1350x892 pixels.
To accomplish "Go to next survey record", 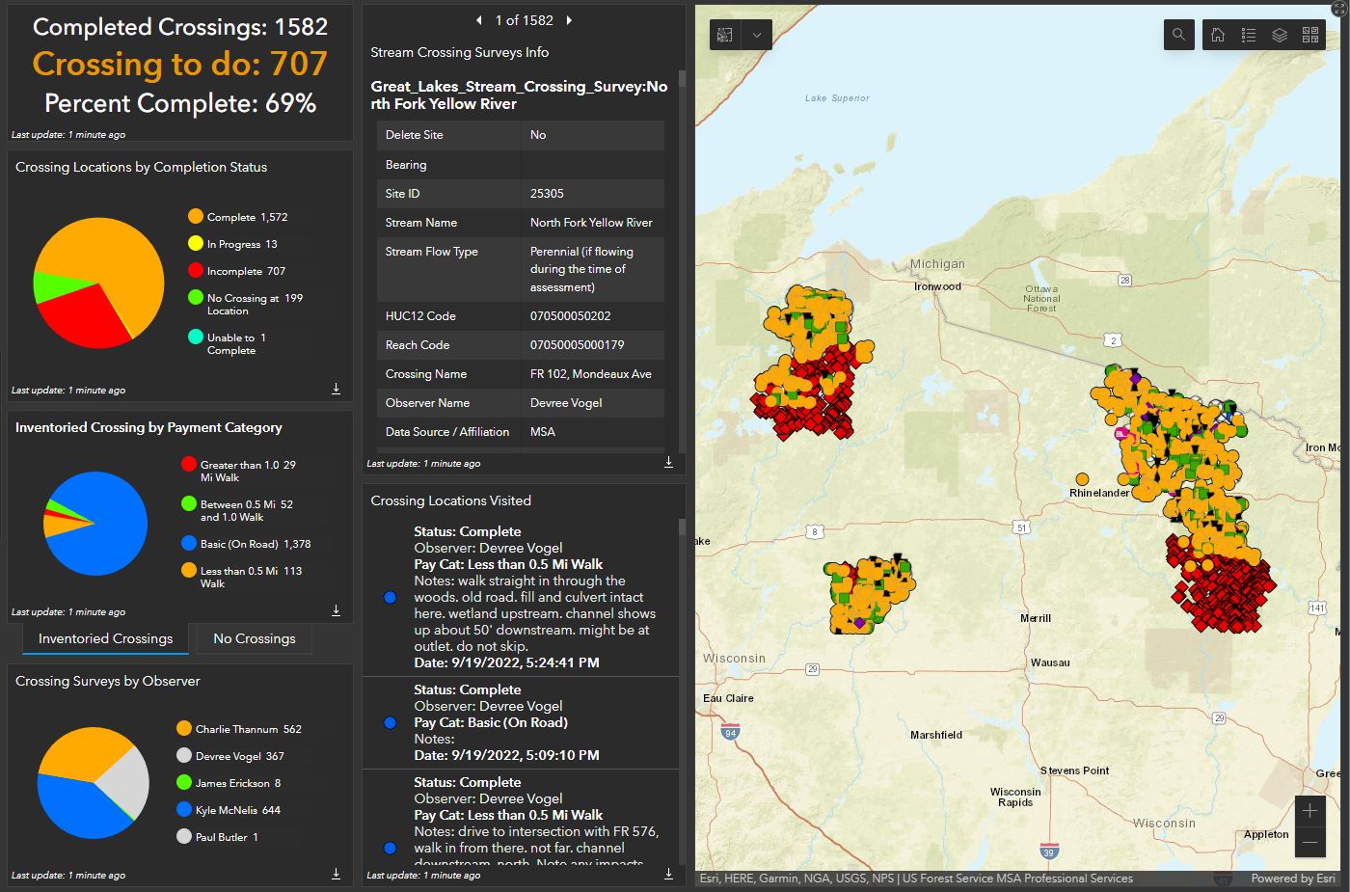I will pos(569,20).
